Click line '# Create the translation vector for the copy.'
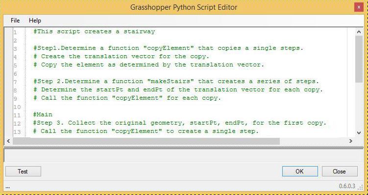 [x=121, y=56]
